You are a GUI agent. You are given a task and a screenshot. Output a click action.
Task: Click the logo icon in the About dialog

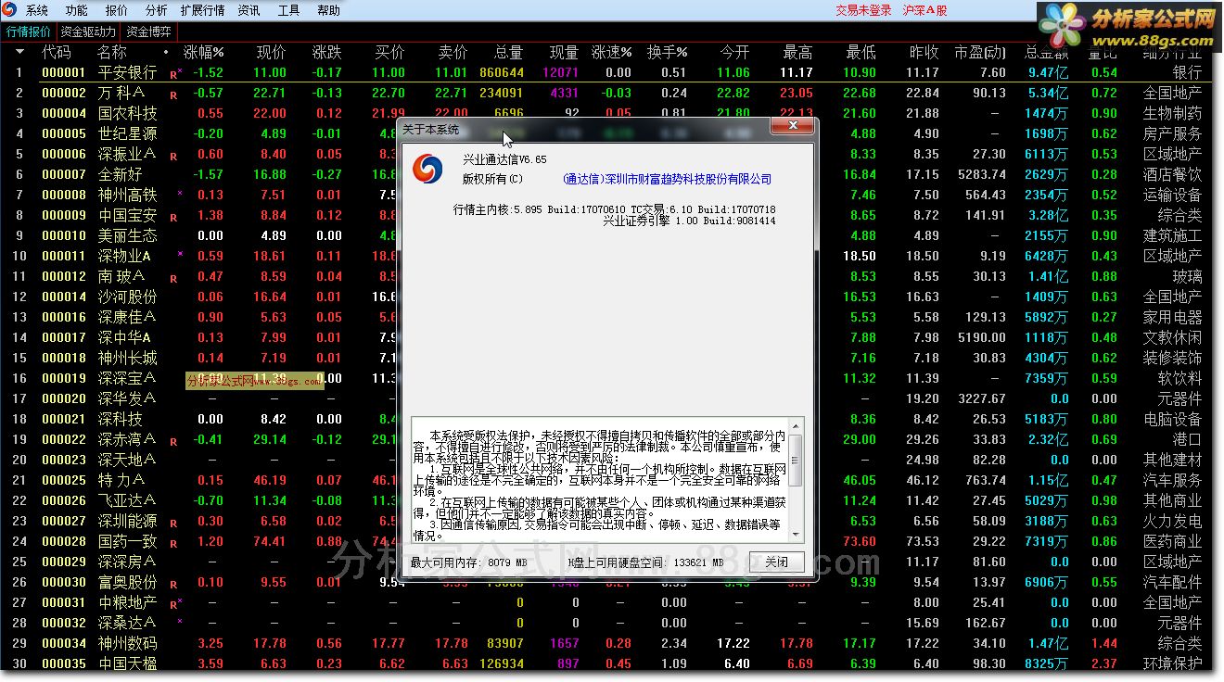tap(428, 169)
